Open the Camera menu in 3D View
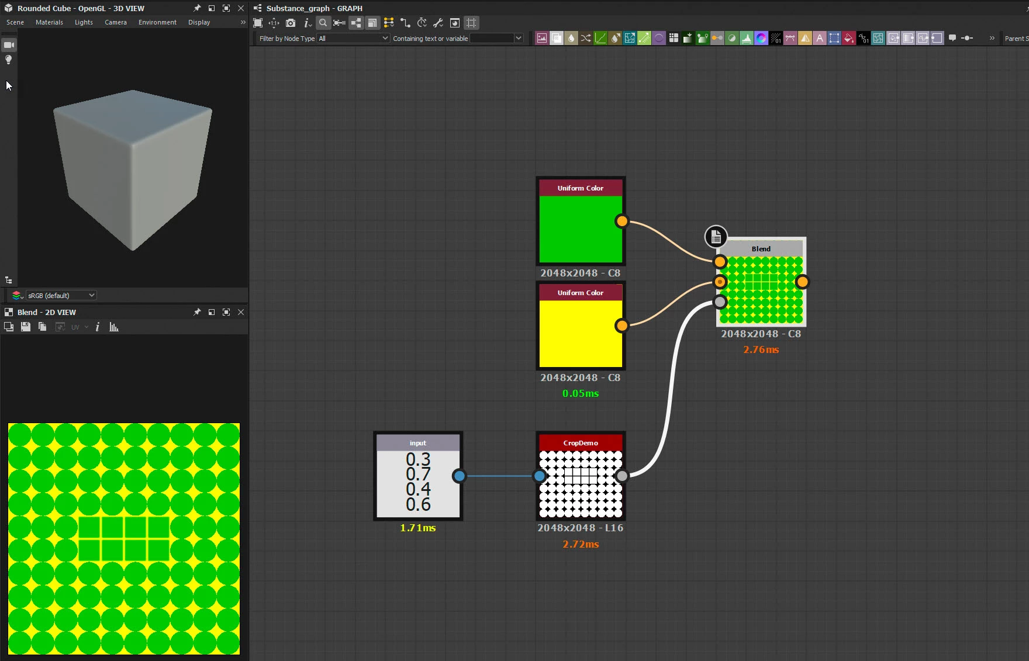 point(116,22)
